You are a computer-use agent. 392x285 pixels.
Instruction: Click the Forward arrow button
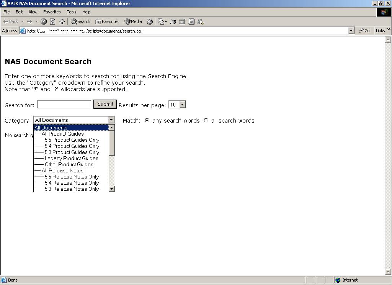point(29,21)
